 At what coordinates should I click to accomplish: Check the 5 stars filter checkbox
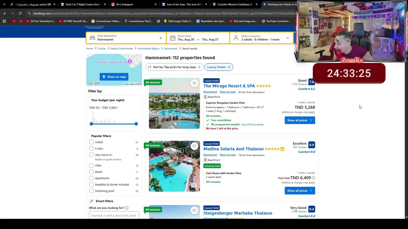point(91,149)
